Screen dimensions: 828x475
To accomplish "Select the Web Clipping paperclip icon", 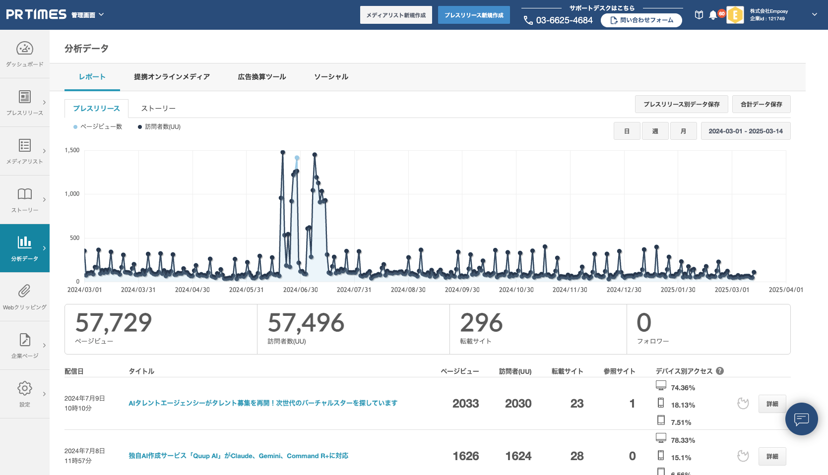I will tap(24, 292).
